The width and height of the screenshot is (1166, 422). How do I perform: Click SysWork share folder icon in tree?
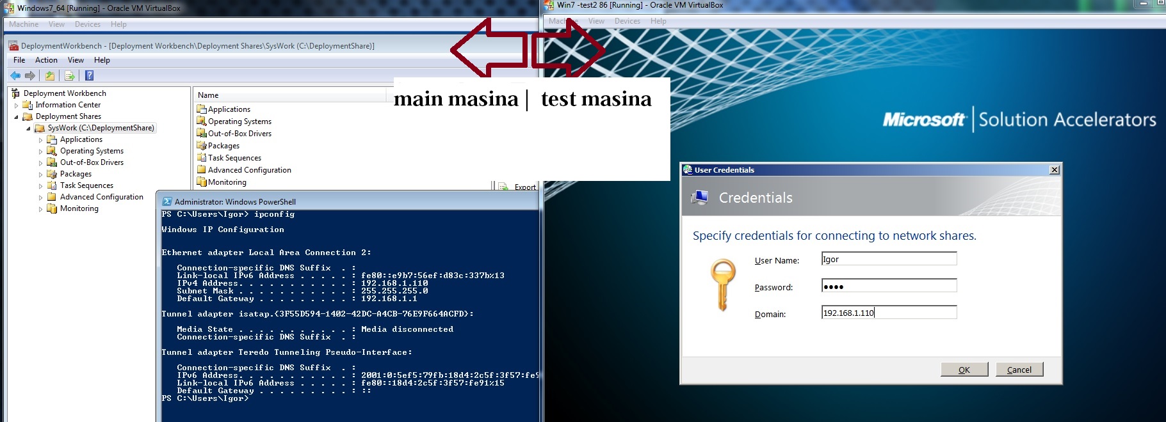pyautogui.click(x=40, y=128)
